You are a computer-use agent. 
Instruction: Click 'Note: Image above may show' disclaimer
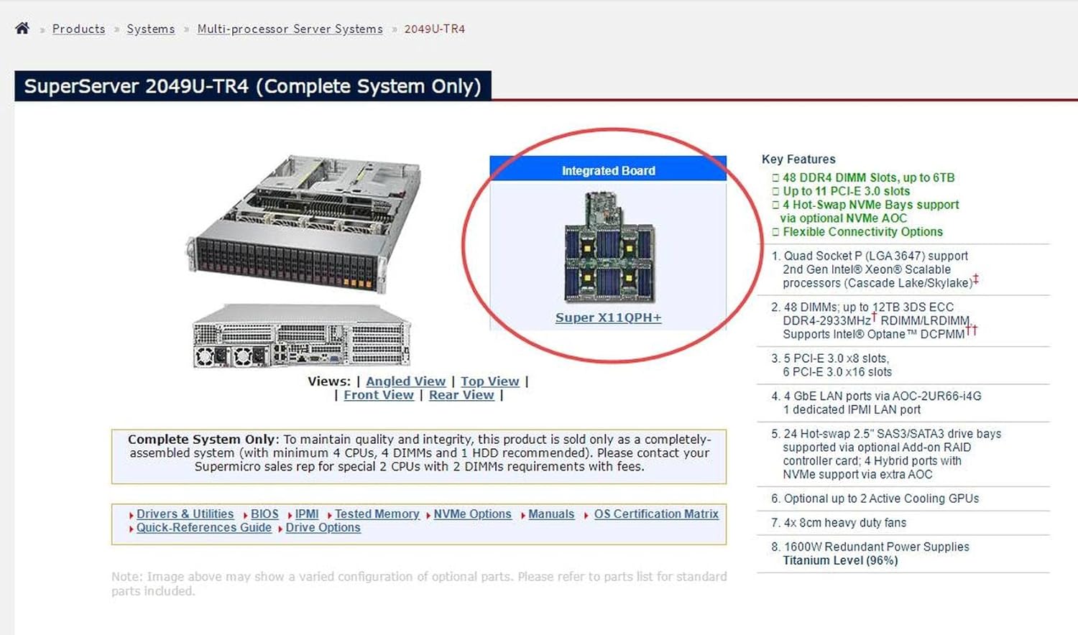coord(419,583)
